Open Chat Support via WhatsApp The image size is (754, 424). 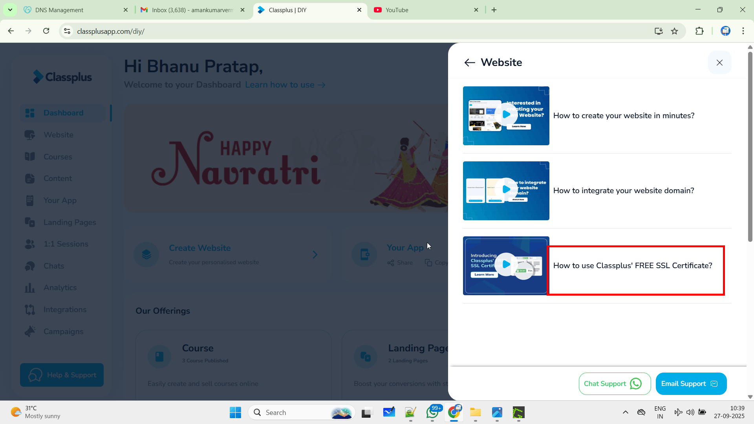tap(614, 384)
